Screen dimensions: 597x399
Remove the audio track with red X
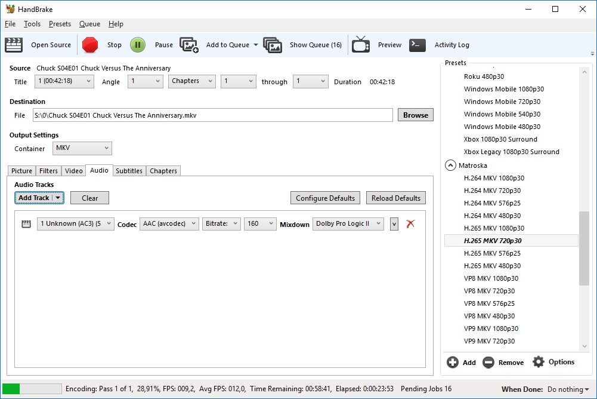[410, 223]
